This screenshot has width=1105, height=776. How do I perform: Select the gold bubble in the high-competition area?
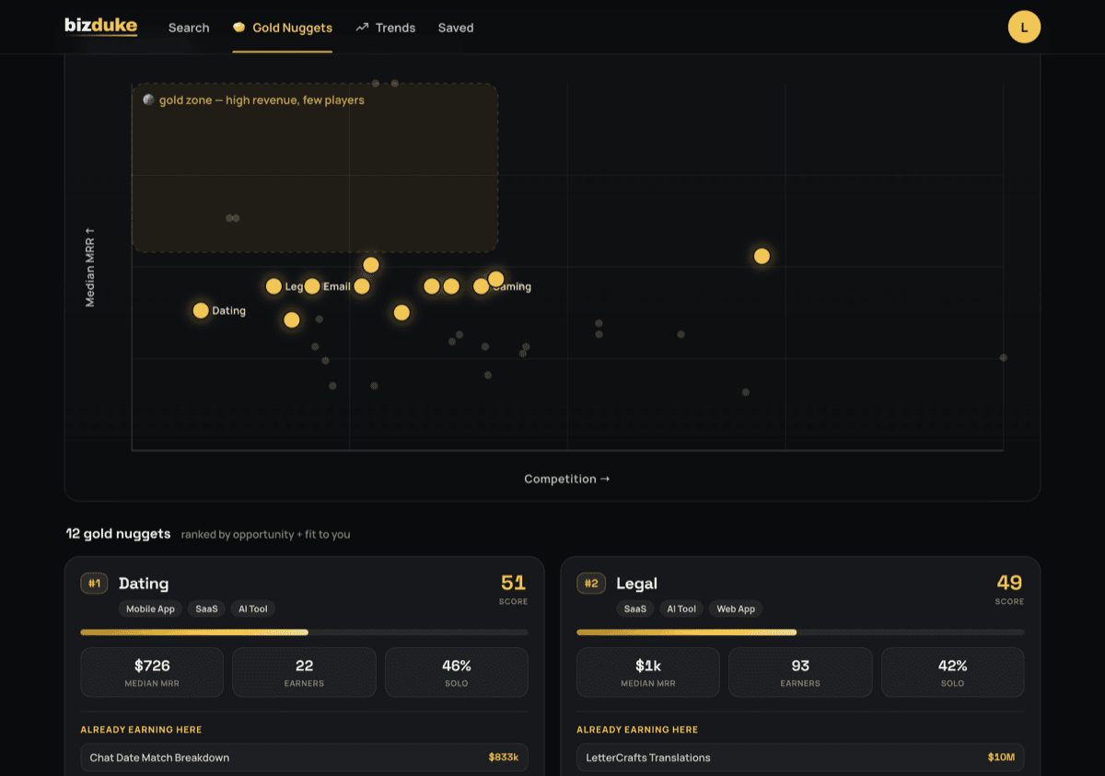[x=762, y=256]
